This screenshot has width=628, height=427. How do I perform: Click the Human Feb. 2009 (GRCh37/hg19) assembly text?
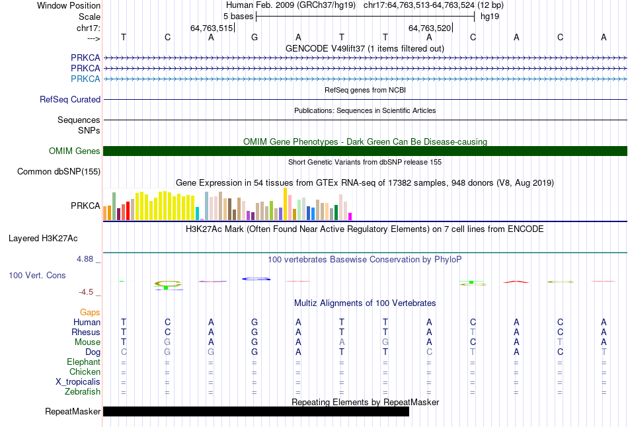pos(291,5)
